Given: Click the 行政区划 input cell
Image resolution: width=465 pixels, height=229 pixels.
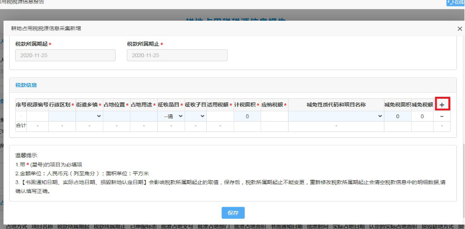Looking at the screenshot, I should coord(62,116).
